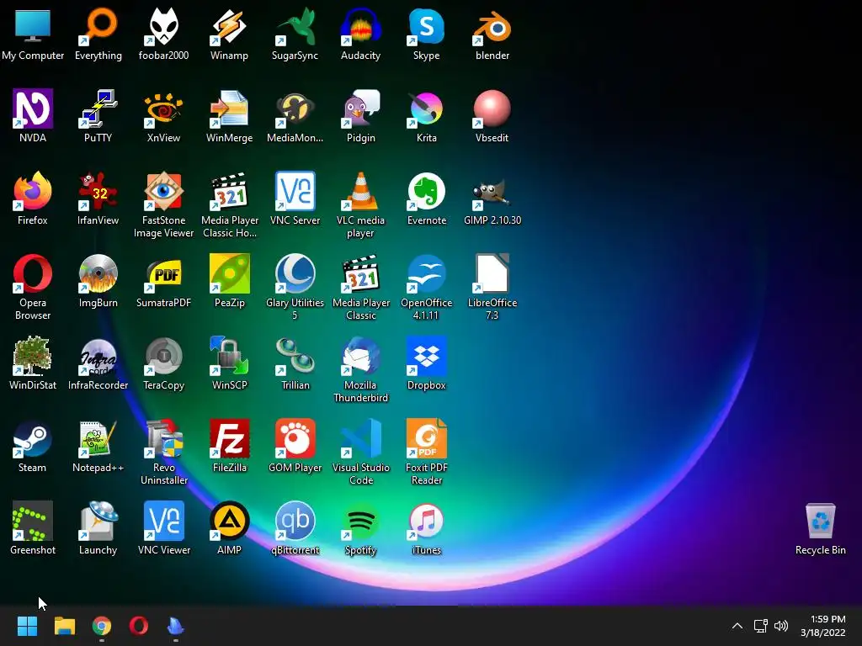Open the taskbar clock and date
Viewport: 862px width, 646px height.
pos(823,626)
